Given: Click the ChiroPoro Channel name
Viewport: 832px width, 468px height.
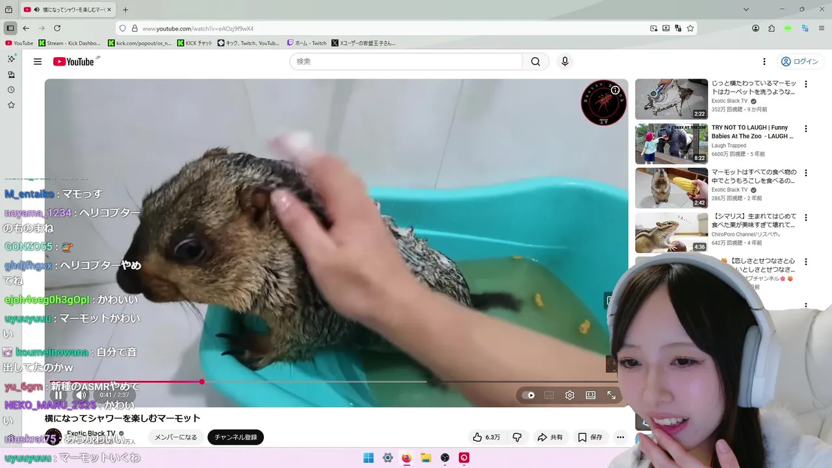Looking at the screenshot, I should click(x=746, y=234).
